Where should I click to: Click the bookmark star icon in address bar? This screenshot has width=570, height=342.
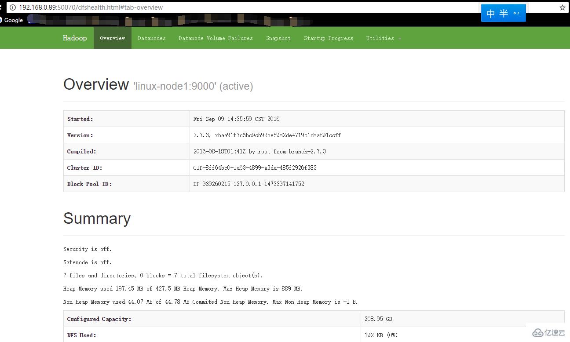coord(562,7)
